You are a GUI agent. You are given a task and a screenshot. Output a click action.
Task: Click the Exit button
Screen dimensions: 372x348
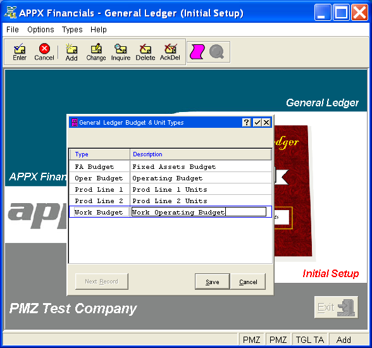tap(336, 308)
